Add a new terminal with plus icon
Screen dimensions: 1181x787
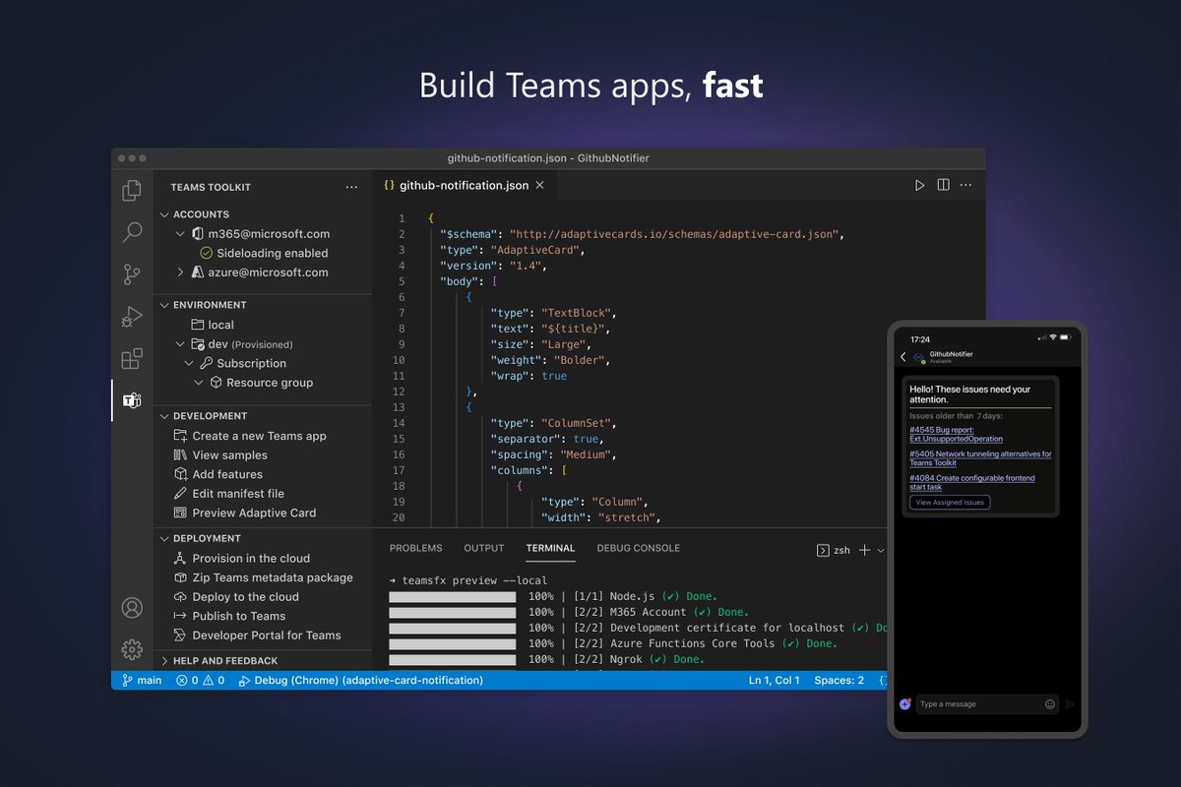pos(864,550)
